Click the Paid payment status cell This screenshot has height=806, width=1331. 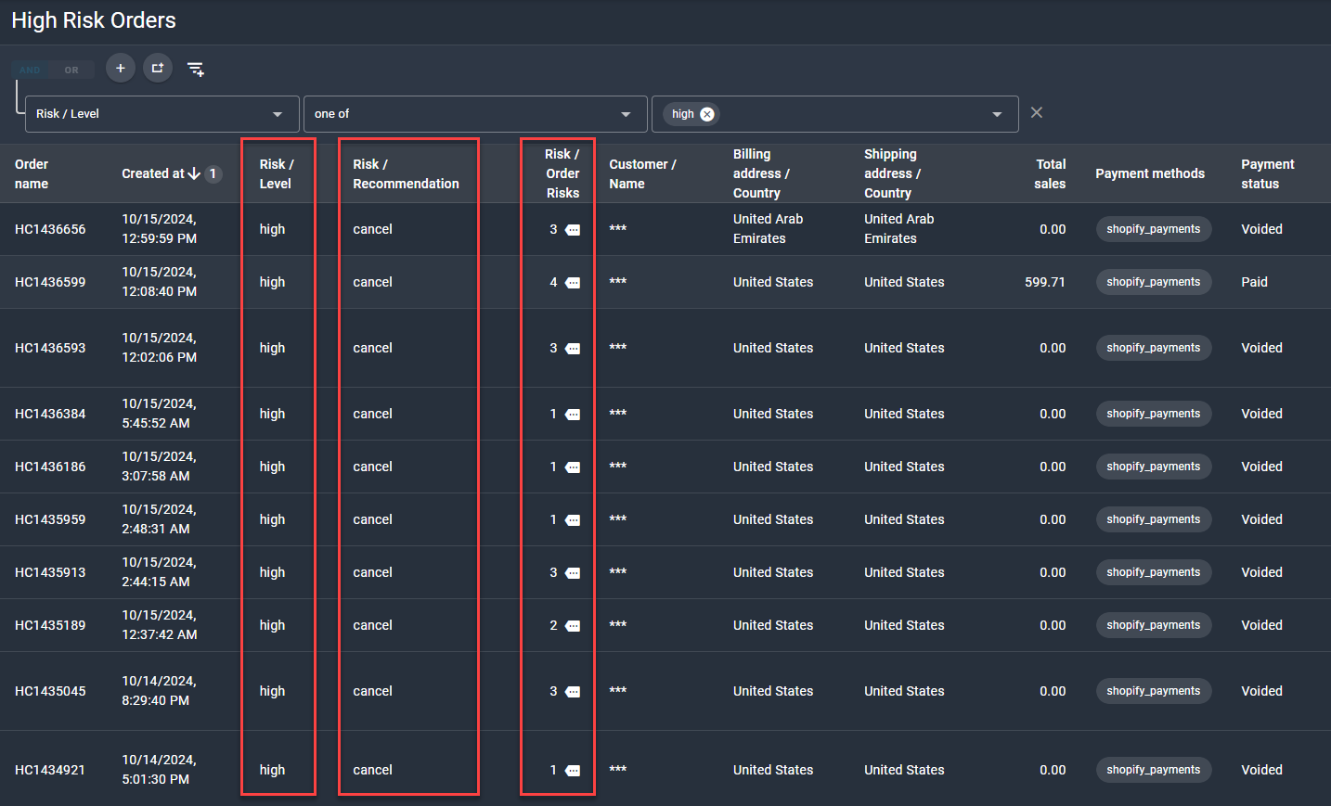(1254, 282)
